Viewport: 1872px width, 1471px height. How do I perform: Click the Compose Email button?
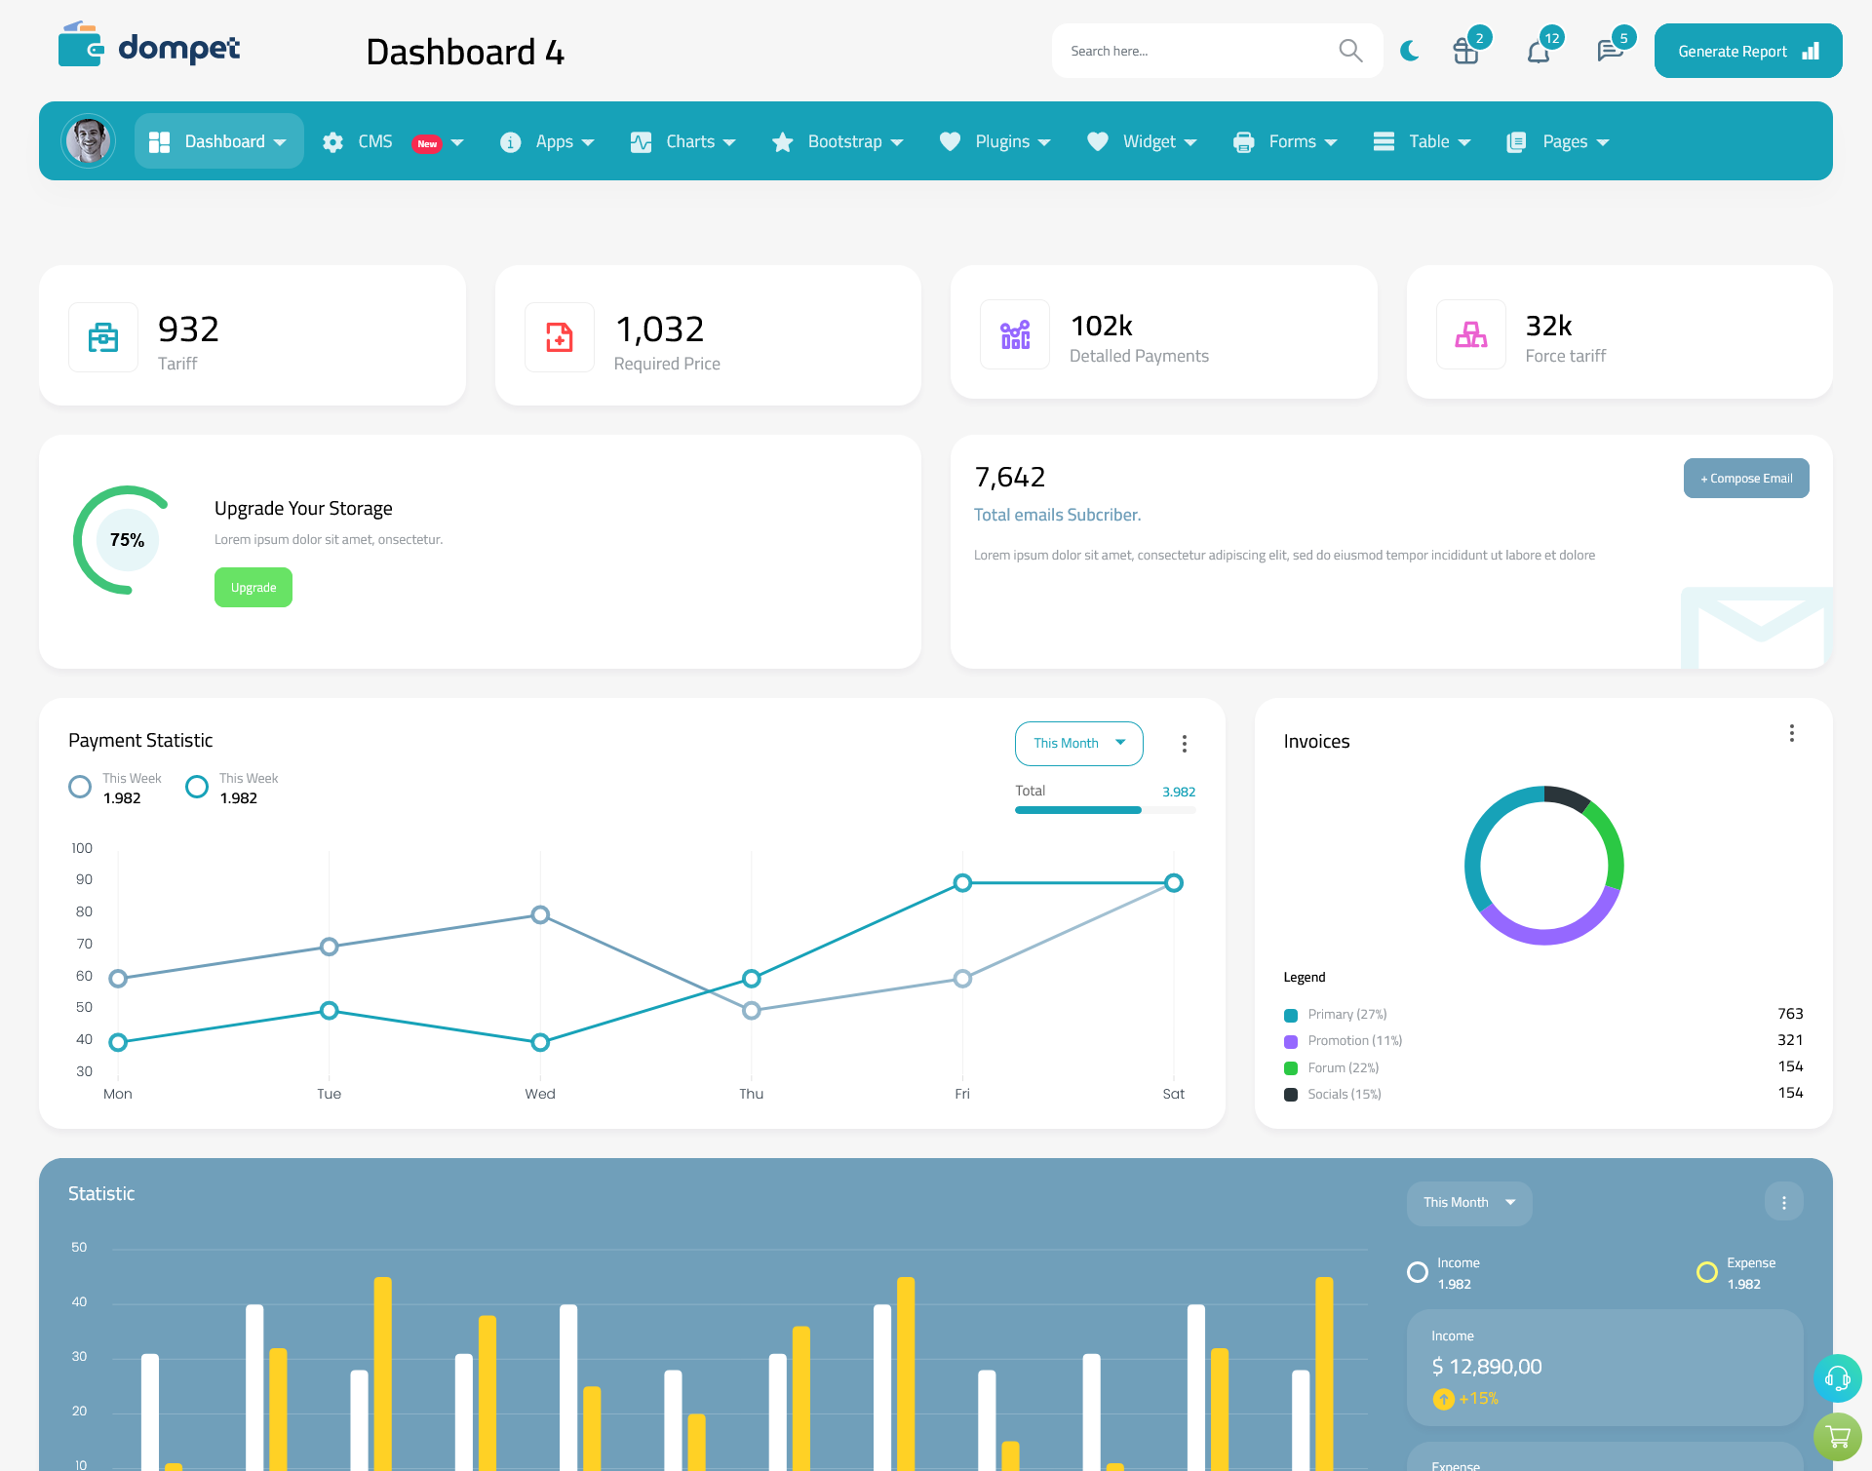tap(1746, 477)
